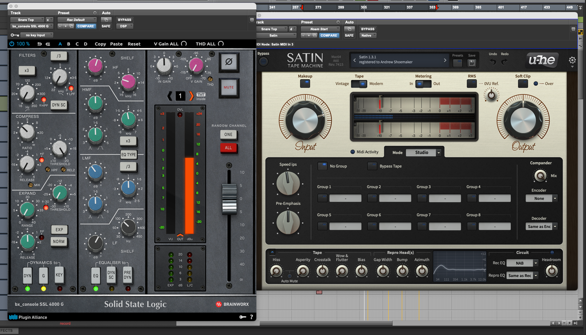Viewport: 586px width, 335px height.
Task: Toggle the Vintage/Modern Tape switch
Action: click(359, 84)
